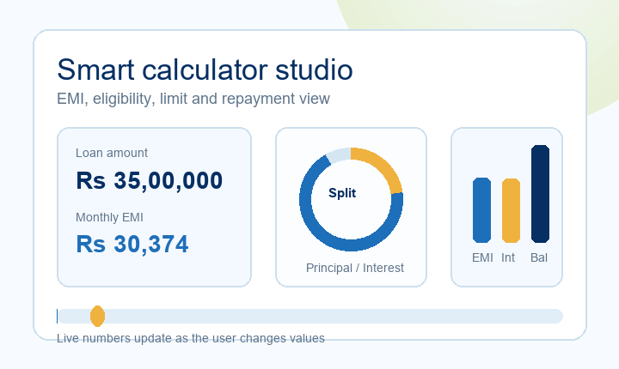Screen dimensions: 619x369
Task: Click the orange slider handle
Action: (x=97, y=316)
